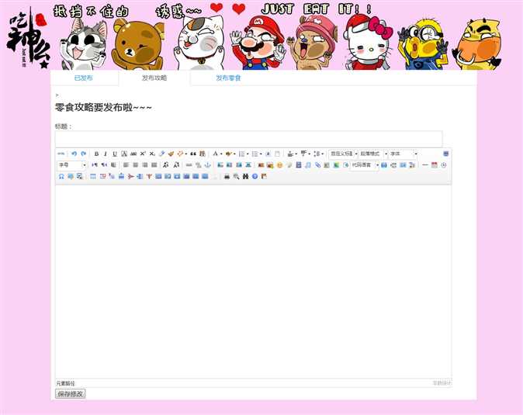
Task: Insert horizontal line divider
Action: pos(424,165)
